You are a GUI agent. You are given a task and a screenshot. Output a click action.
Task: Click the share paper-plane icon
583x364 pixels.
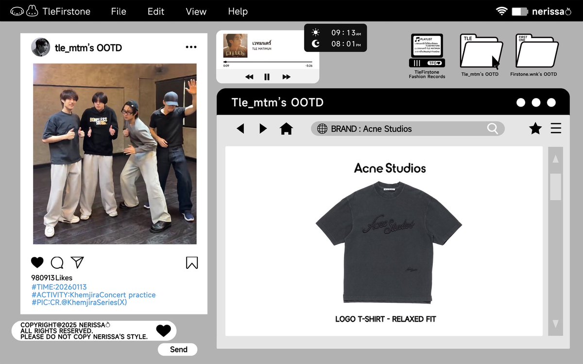(x=77, y=262)
